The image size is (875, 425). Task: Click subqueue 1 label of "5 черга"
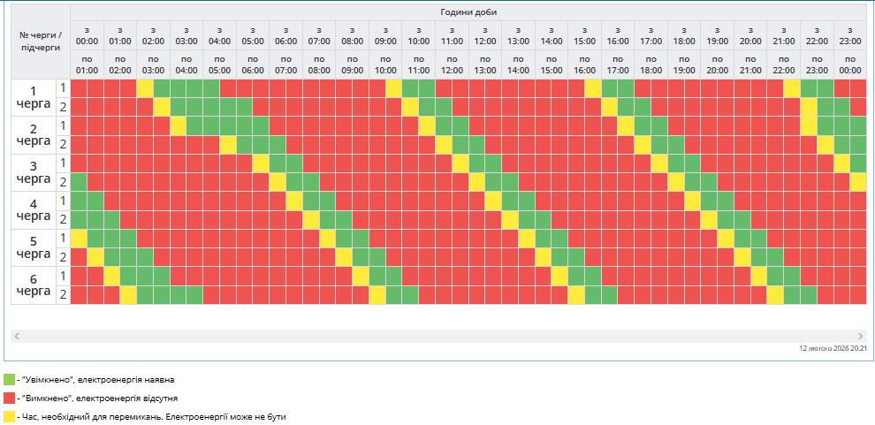coord(63,238)
